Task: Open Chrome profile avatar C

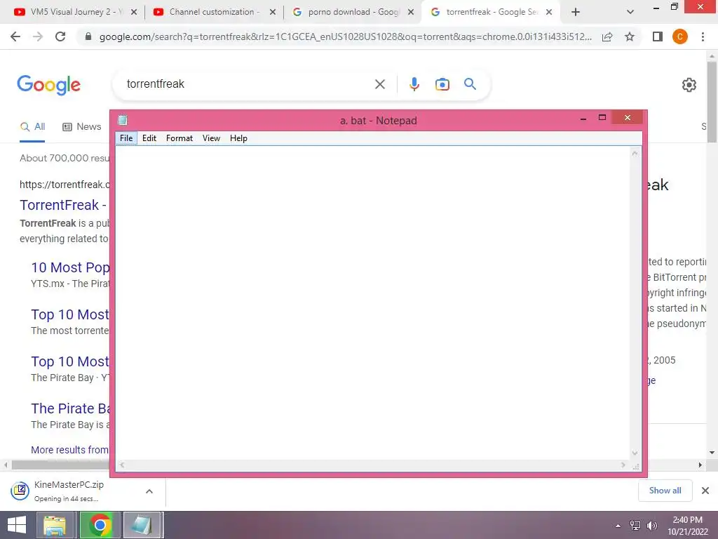Action: coord(680,36)
